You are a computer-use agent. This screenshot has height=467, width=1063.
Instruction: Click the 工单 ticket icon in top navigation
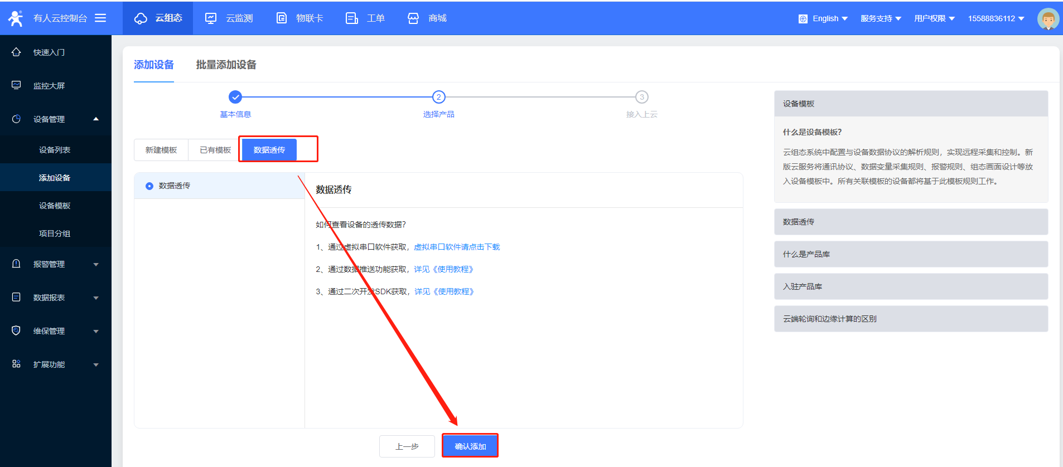351,18
